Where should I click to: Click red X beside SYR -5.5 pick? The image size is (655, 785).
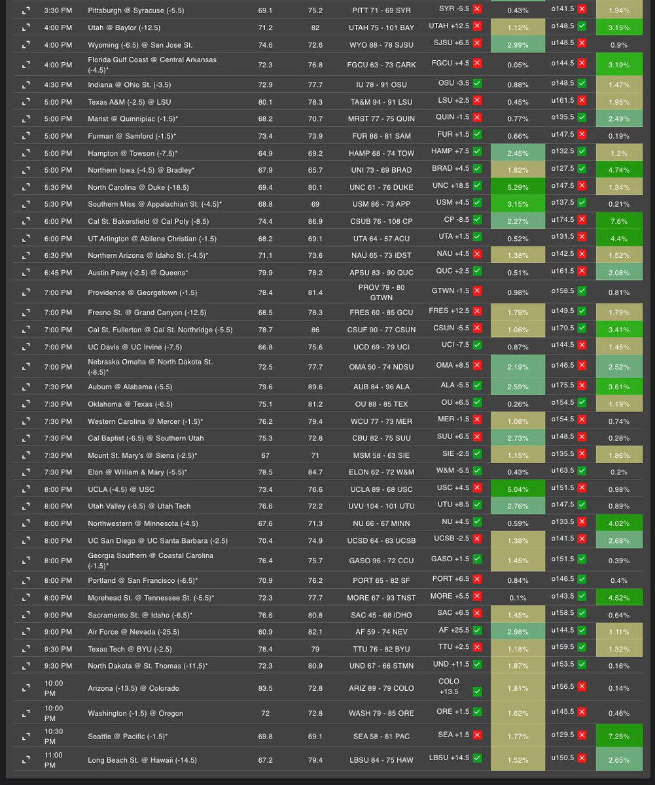(477, 10)
